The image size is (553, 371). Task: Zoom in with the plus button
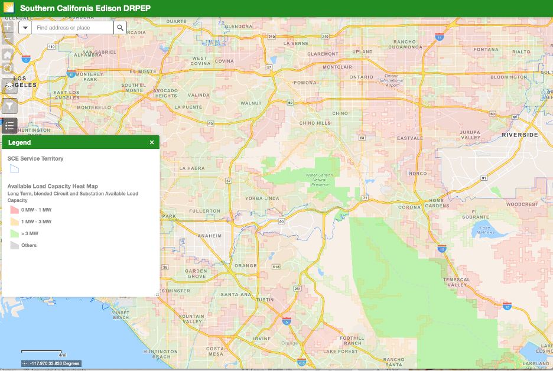[x=8, y=27]
